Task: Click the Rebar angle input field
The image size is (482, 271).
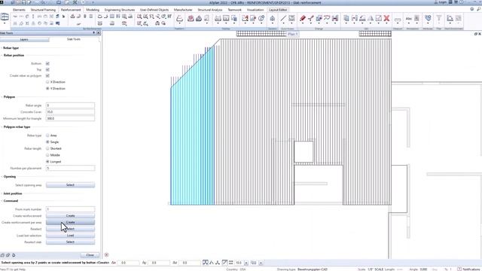Action: click(70, 105)
